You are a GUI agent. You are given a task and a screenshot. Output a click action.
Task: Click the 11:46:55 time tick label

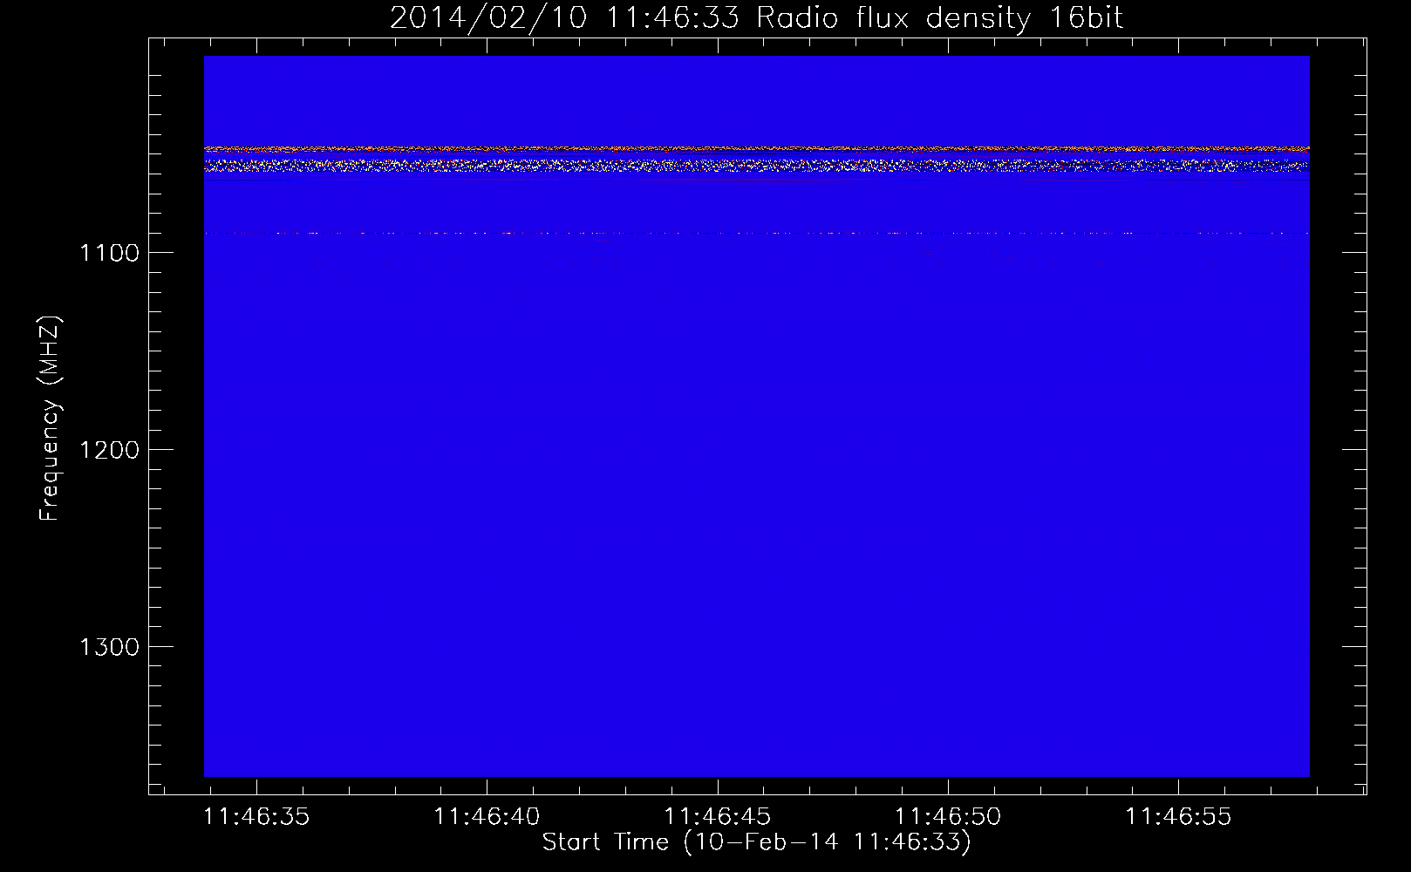(x=1178, y=817)
